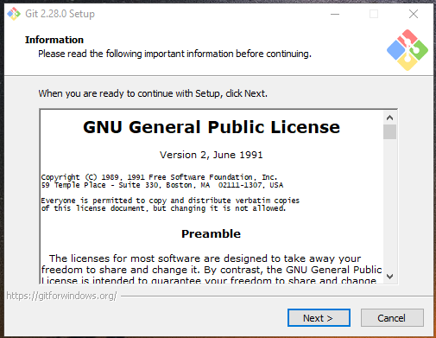Screen dimensions: 436x338
Task: Click the license scrollbar thumb
Action: pyautogui.click(x=389, y=131)
